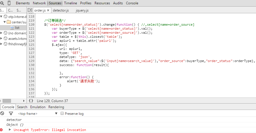Click the red error icon in console

[1, 130]
